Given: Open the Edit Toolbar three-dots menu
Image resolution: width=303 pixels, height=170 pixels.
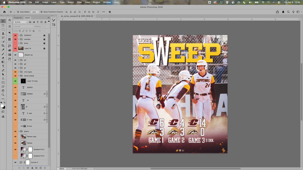Looking at the screenshot, I should pyautogui.click(x=3, y=99).
